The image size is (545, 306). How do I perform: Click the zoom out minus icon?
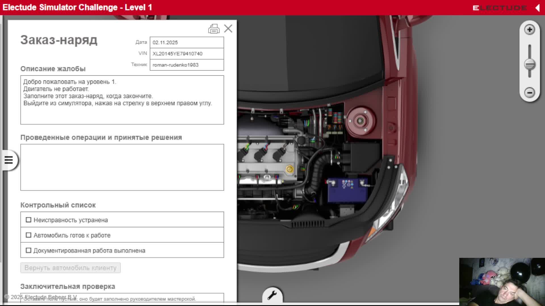[529, 92]
